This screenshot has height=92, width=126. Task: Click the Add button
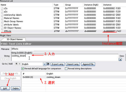click(x=5, y=88)
